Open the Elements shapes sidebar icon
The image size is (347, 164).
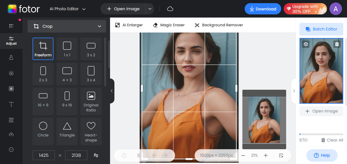(x=11, y=120)
